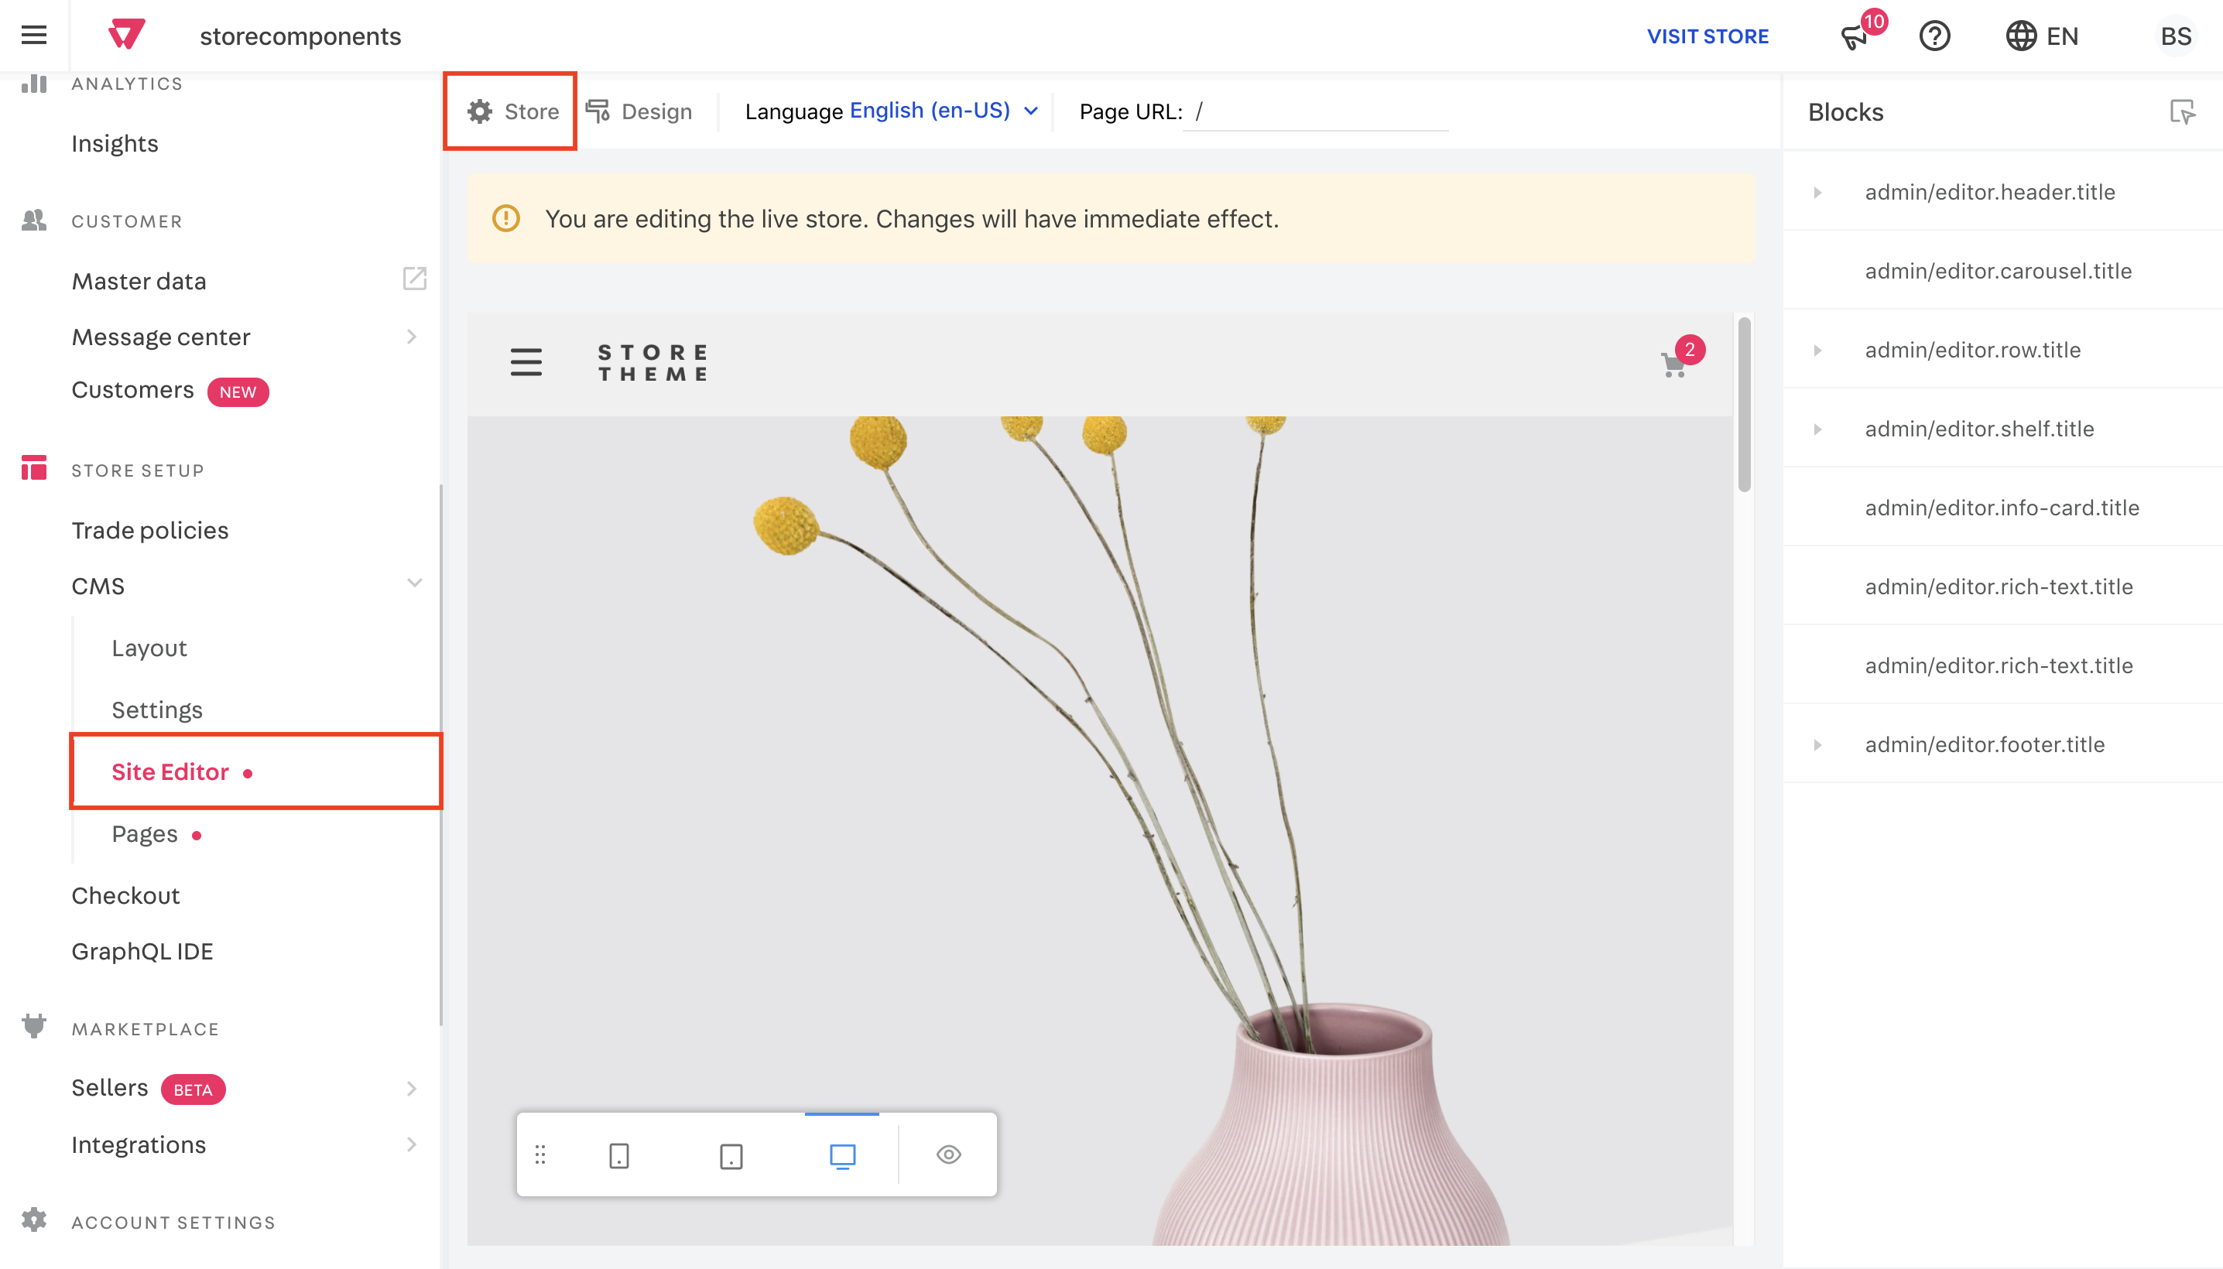Select the second admin/editor.rich-text.title block
Viewport: 2223px width, 1269px height.
[x=1998, y=667]
